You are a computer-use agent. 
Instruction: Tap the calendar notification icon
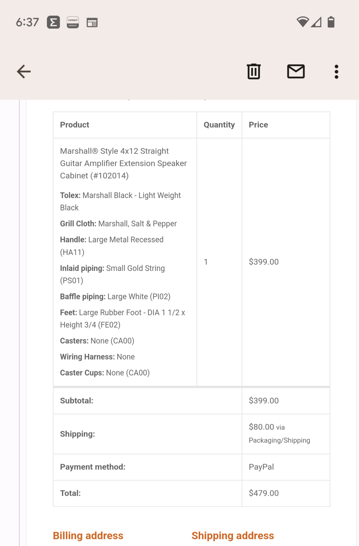tap(92, 22)
